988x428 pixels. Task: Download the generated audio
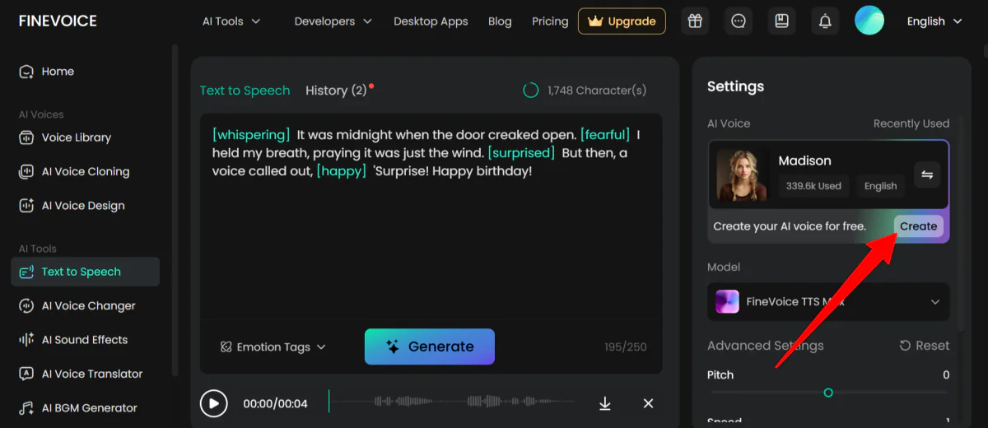click(605, 403)
